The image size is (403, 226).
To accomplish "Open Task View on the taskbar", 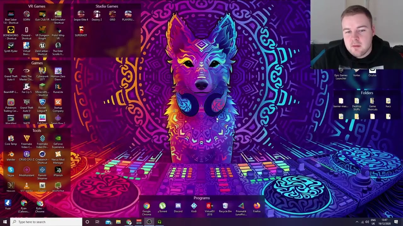I will pyautogui.click(x=97, y=222).
